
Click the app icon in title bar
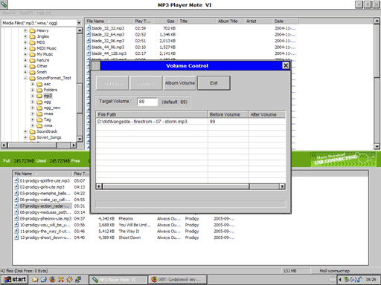4,4
